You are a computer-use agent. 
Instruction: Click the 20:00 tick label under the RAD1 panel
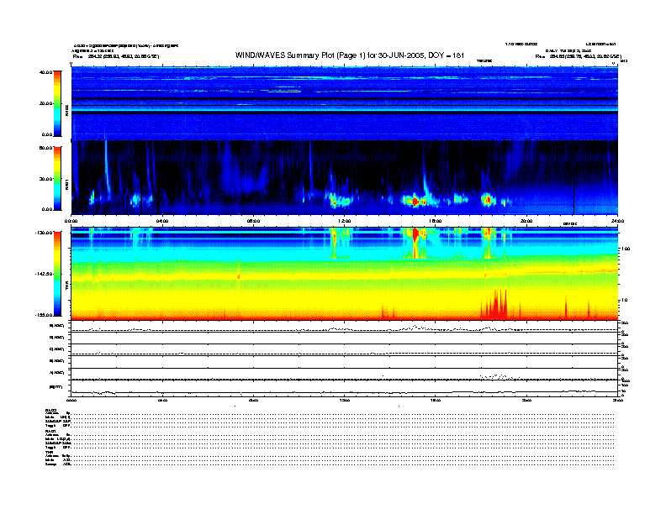526,221
